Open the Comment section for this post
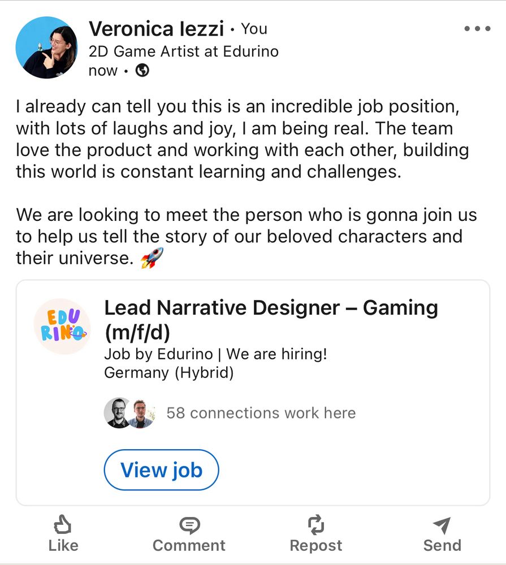Image resolution: width=506 pixels, height=565 pixels. coord(189,534)
